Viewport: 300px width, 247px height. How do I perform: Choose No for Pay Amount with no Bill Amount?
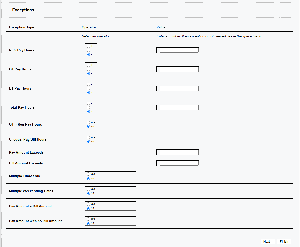coord(89,223)
